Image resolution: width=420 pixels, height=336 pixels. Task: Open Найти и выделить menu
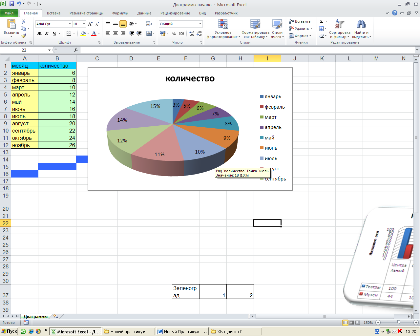pyautogui.click(x=361, y=29)
